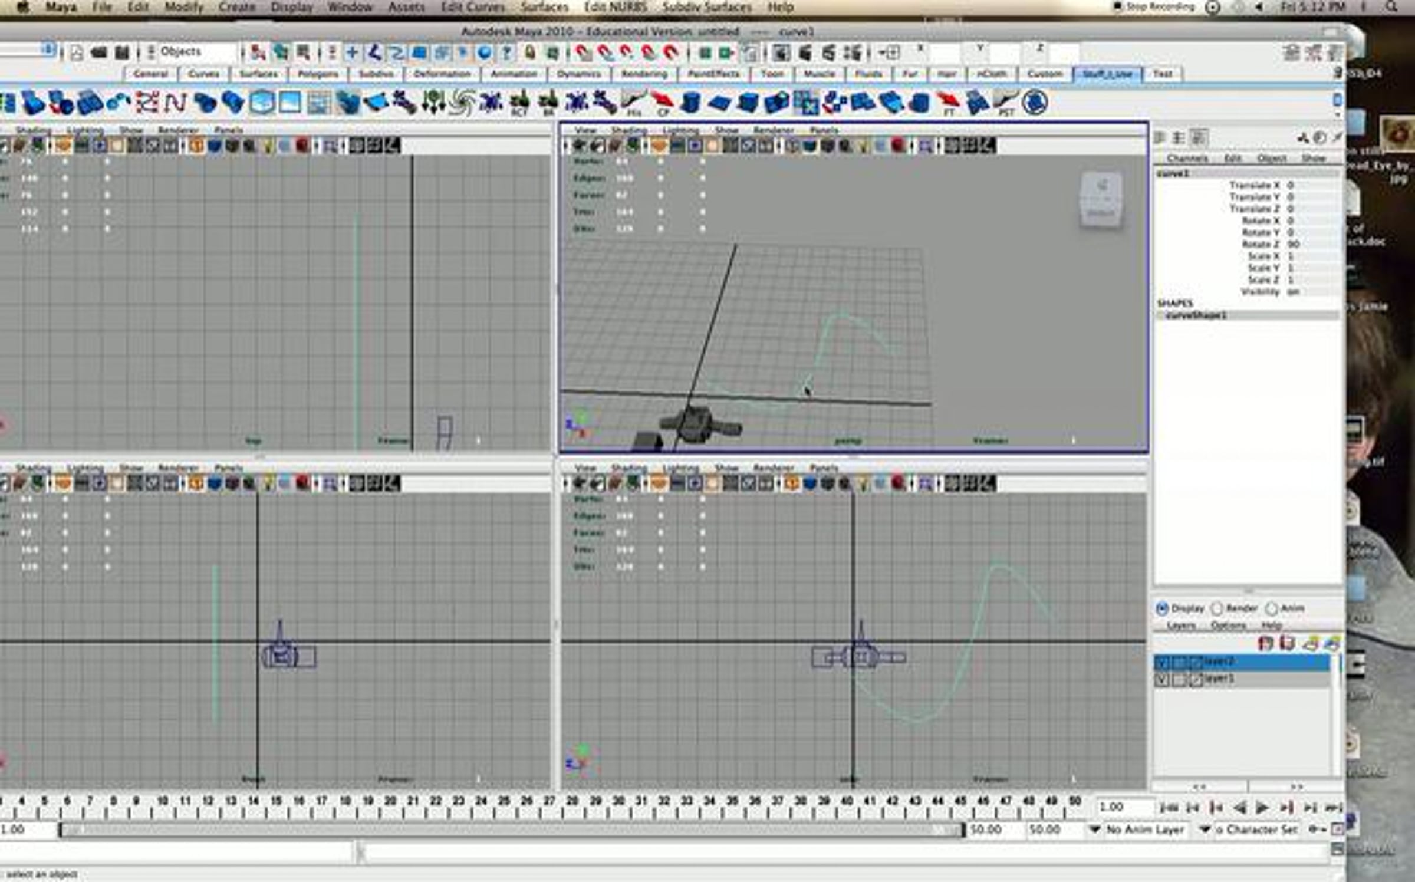Click the first red snap magnet icon

pos(584,53)
